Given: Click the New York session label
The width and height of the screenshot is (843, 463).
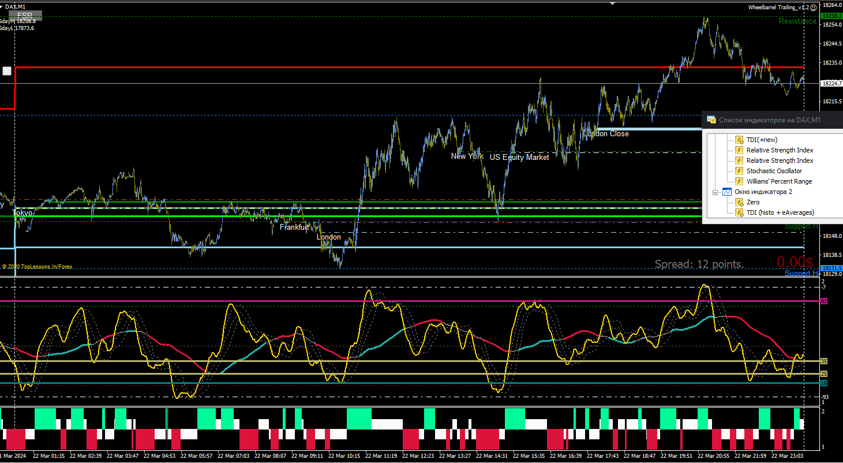Looking at the screenshot, I should 467,156.
